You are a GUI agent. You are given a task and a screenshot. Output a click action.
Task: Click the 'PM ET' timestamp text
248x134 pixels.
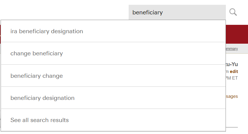(232, 78)
